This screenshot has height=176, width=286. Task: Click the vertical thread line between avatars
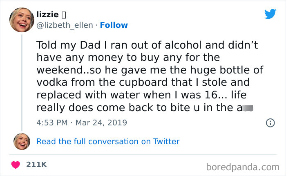[22, 82]
